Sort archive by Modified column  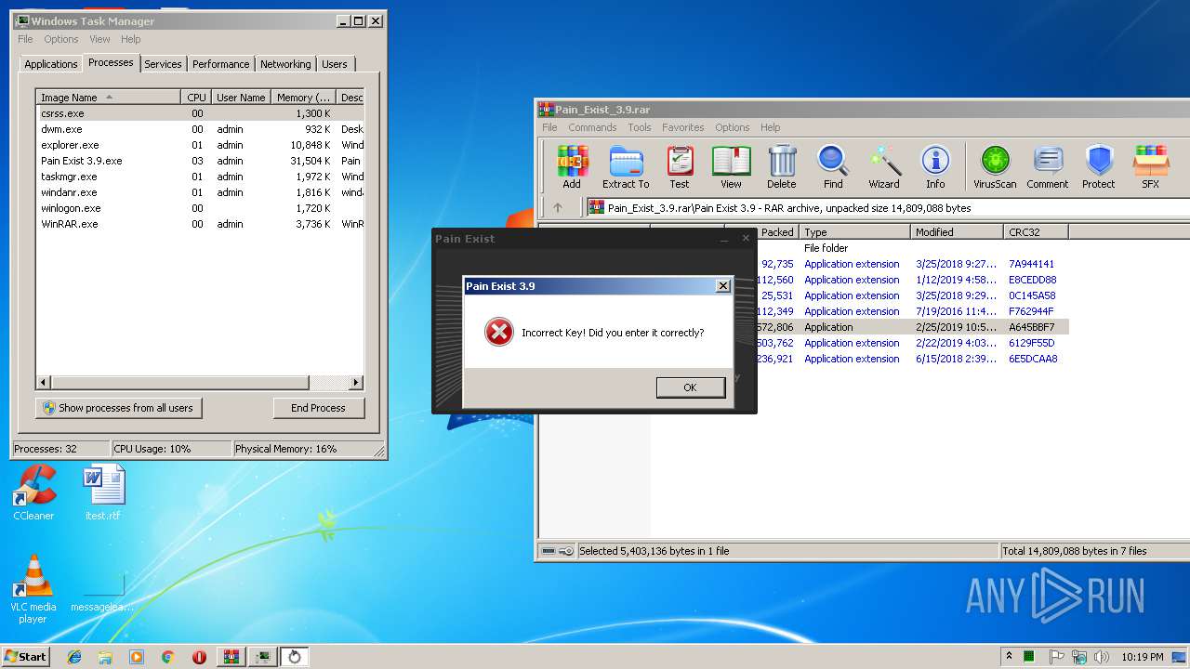(957, 232)
